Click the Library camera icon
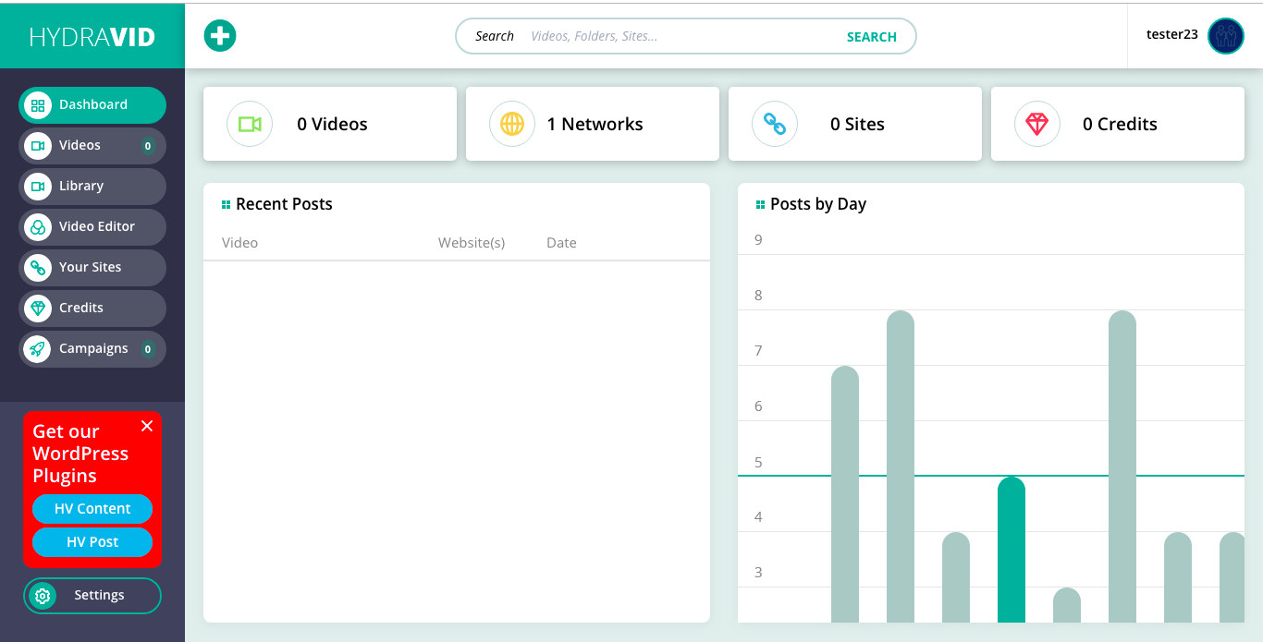Image resolution: width=1263 pixels, height=642 pixels. tap(38, 187)
